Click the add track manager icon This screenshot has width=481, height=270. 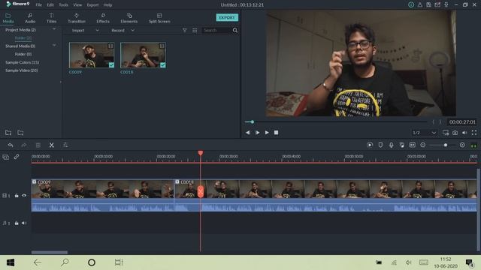coord(6,157)
